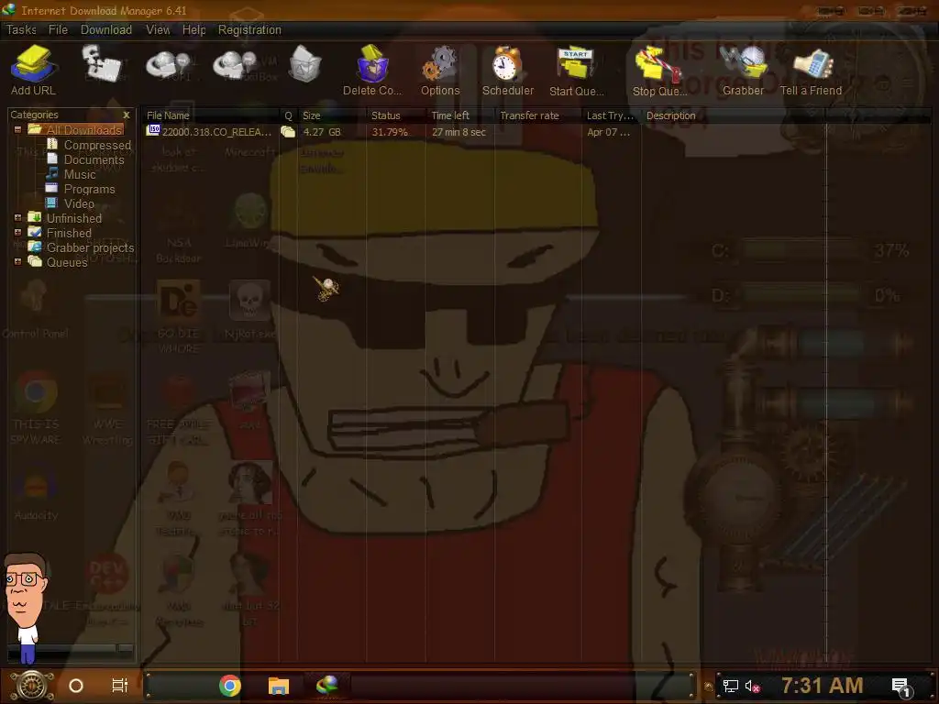Click the 31.79% status cell
939x704 pixels.
[389, 132]
